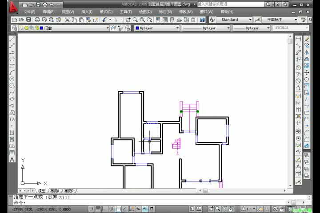The height and width of the screenshot is (213, 320).
Task: Select the multiline Text tool
Action: [x=12, y=160]
